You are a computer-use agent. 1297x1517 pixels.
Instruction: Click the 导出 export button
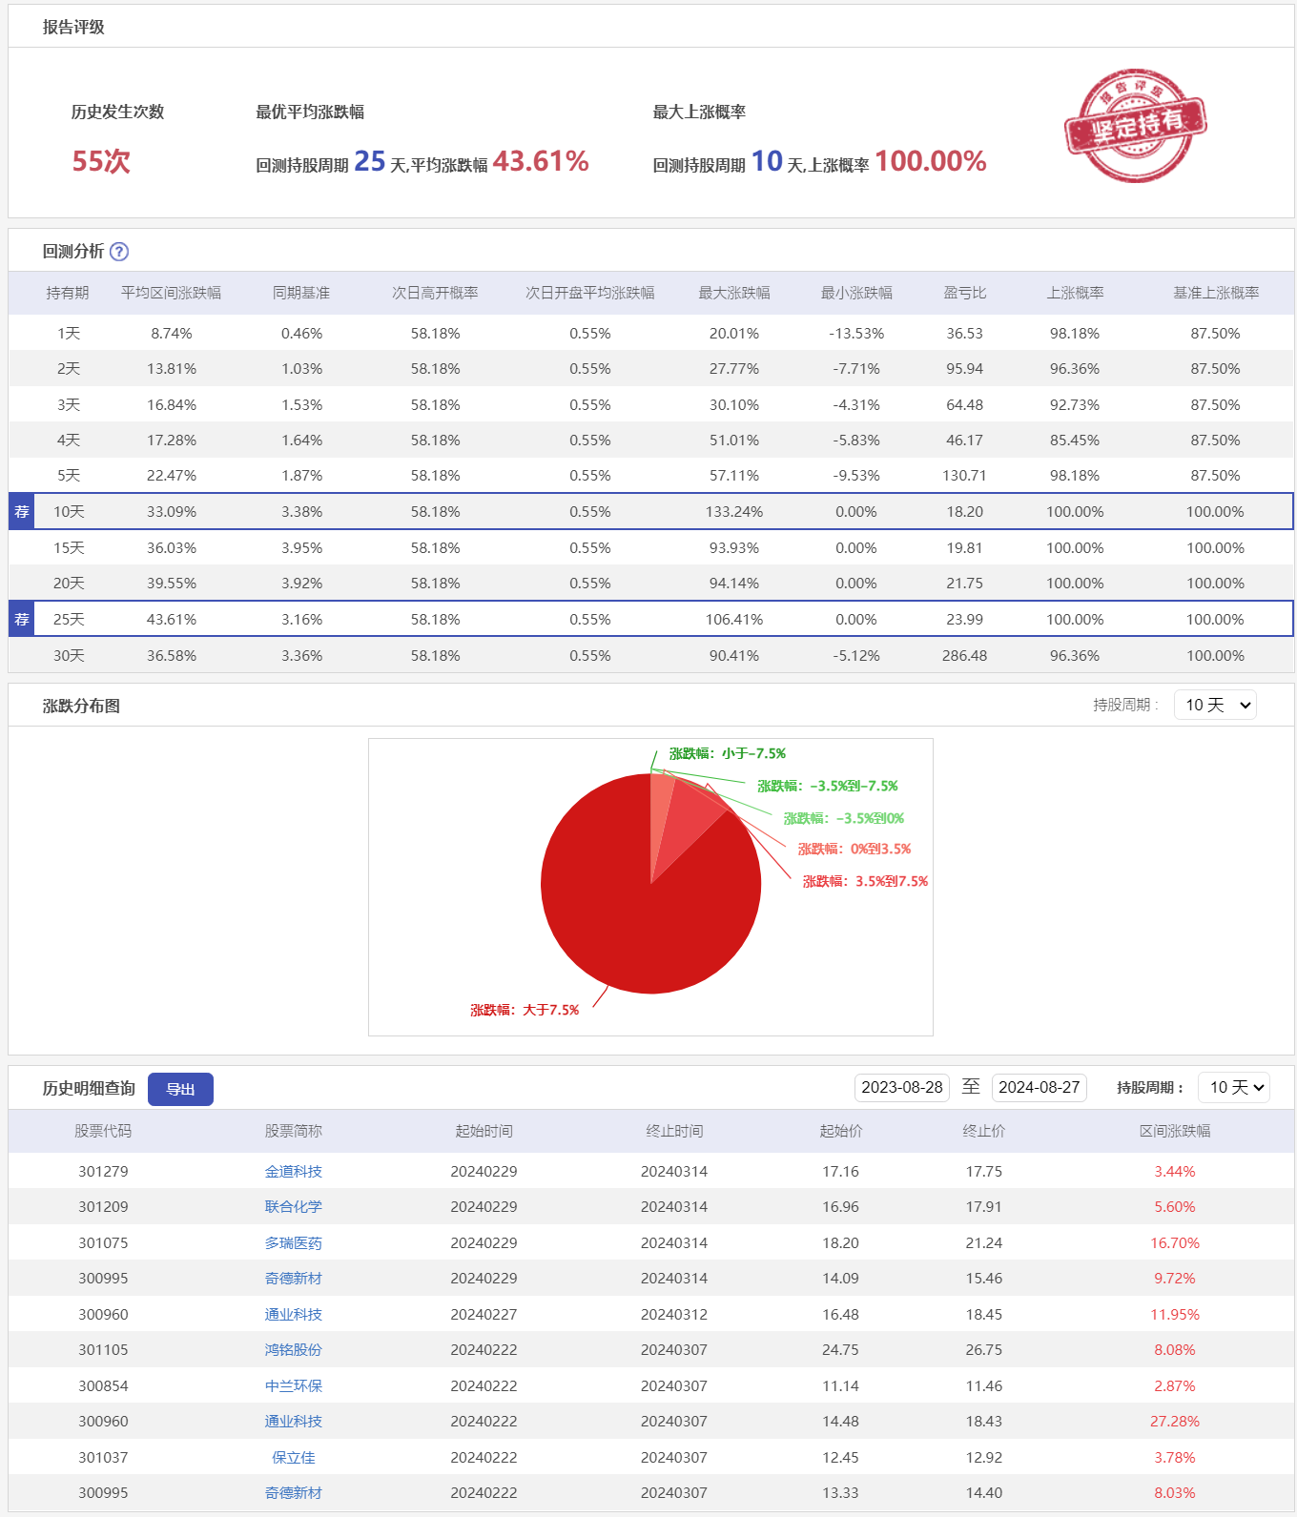(180, 1089)
